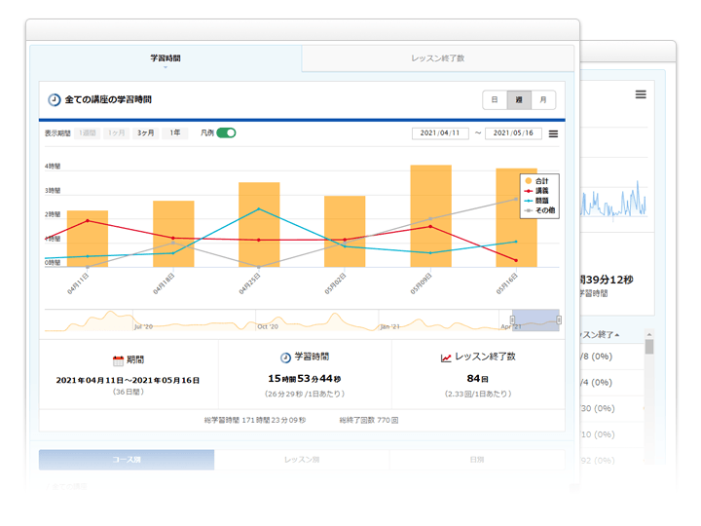This screenshot has width=701, height=526.
Task: Choose the 3ヶ月 display period
Action: (x=145, y=132)
